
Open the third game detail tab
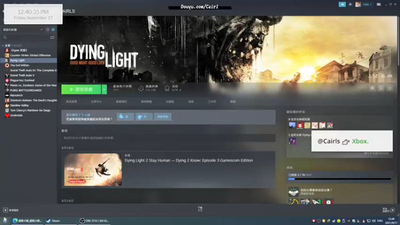point(121,101)
